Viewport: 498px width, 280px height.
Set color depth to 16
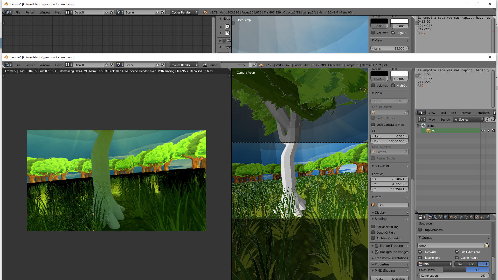pyautogui.click(x=477, y=270)
